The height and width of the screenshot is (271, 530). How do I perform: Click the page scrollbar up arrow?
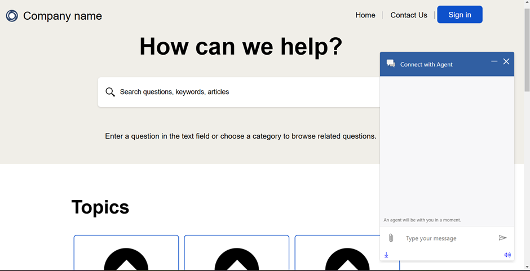point(527,3)
